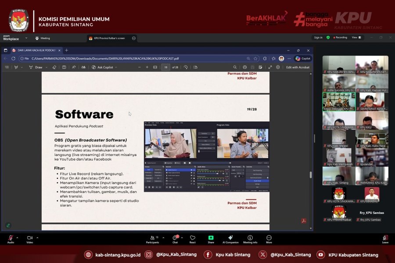Image resolution: width=395 pixels, height=263 pixels.
Task: Open the More options menu
Action: 269,238
